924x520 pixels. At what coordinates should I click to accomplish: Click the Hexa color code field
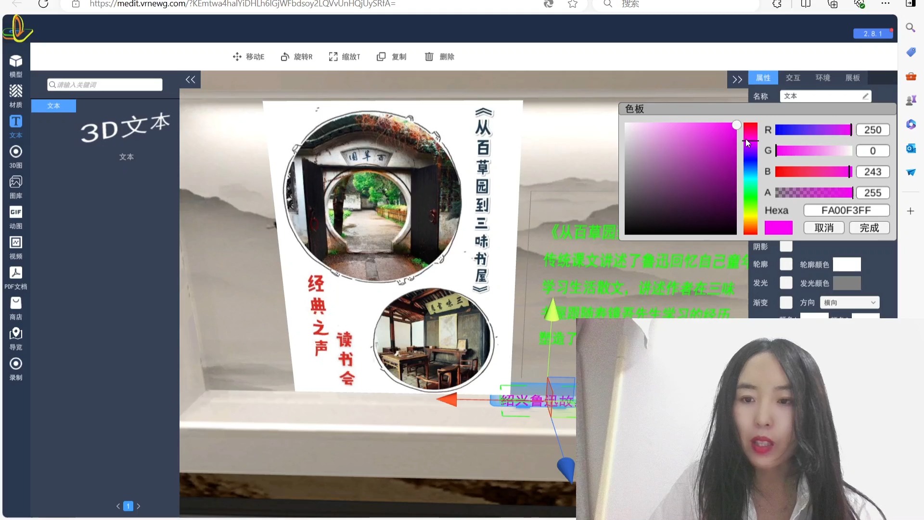[x=846, y=211]
